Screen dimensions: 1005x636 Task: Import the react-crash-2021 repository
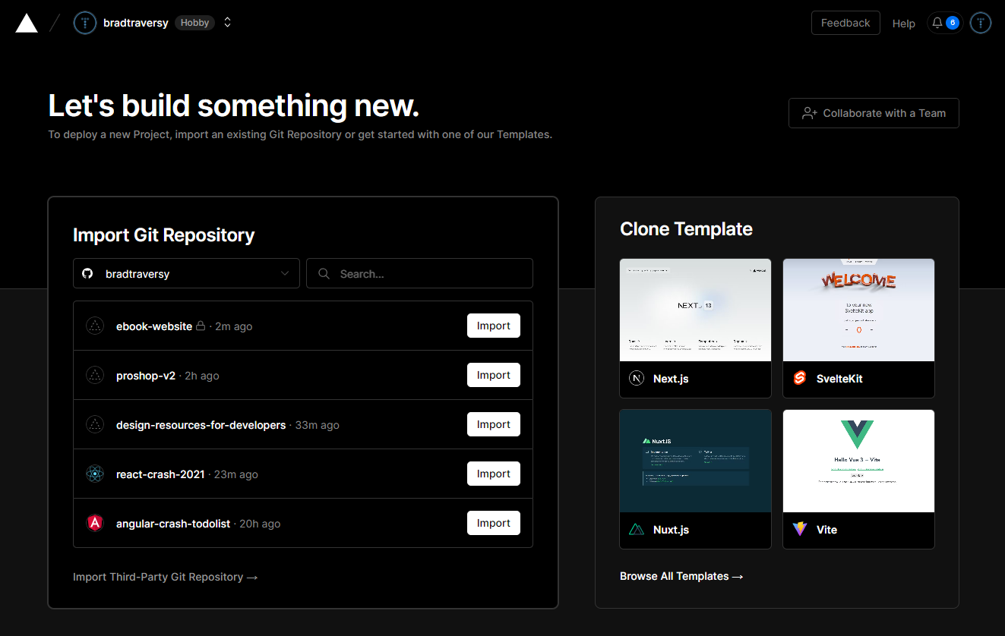[494, 474]
